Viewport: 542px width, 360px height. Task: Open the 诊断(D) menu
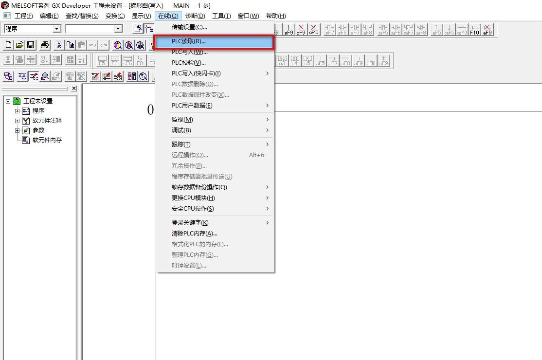[195, 16]
